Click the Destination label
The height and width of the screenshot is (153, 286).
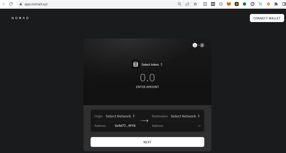[160, 116]
